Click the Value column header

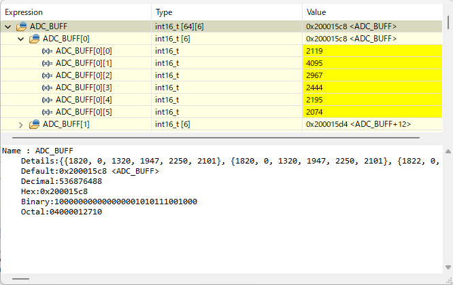point(372,12)
